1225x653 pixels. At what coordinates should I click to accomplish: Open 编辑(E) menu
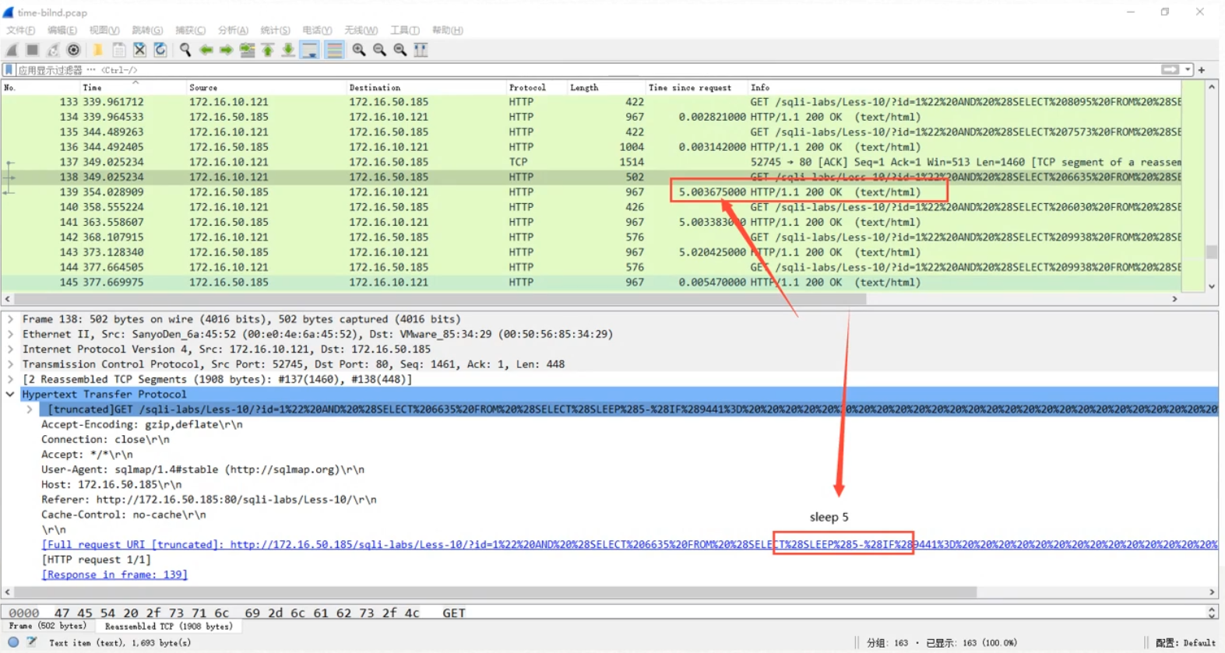pos(62,30)
